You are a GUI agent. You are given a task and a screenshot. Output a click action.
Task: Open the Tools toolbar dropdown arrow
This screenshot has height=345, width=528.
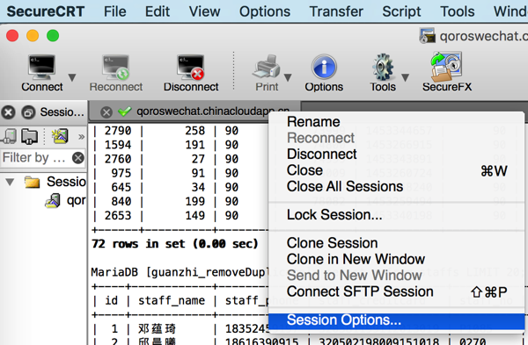tap(406, 77)
